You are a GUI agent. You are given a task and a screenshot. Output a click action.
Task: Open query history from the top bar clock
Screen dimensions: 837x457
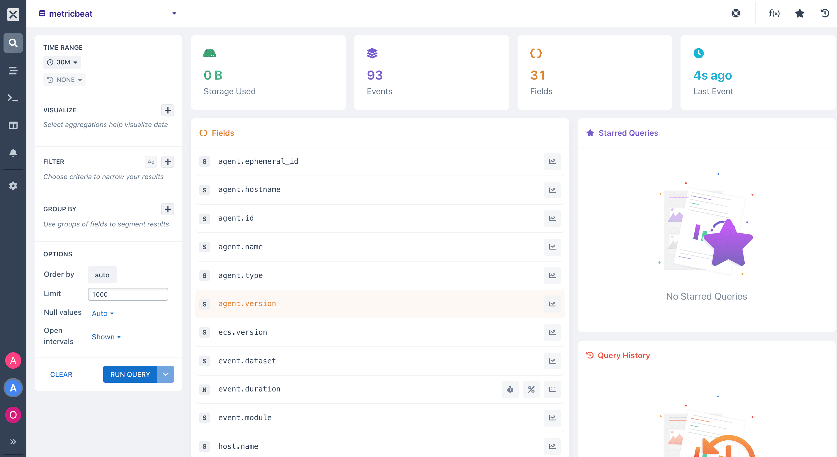coord(825,13)
